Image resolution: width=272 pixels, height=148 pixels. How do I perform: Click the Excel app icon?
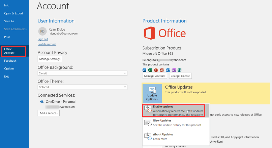coord(150,70)
